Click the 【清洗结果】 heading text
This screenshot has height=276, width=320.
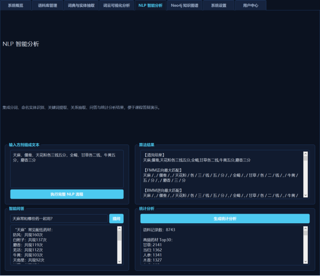click(154, 155)
